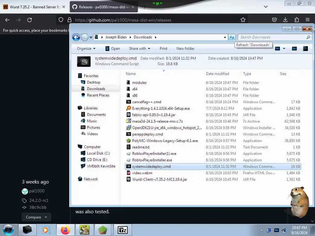Go back in Firefox browser
This screenshot has height=236, width=315.
7,20
